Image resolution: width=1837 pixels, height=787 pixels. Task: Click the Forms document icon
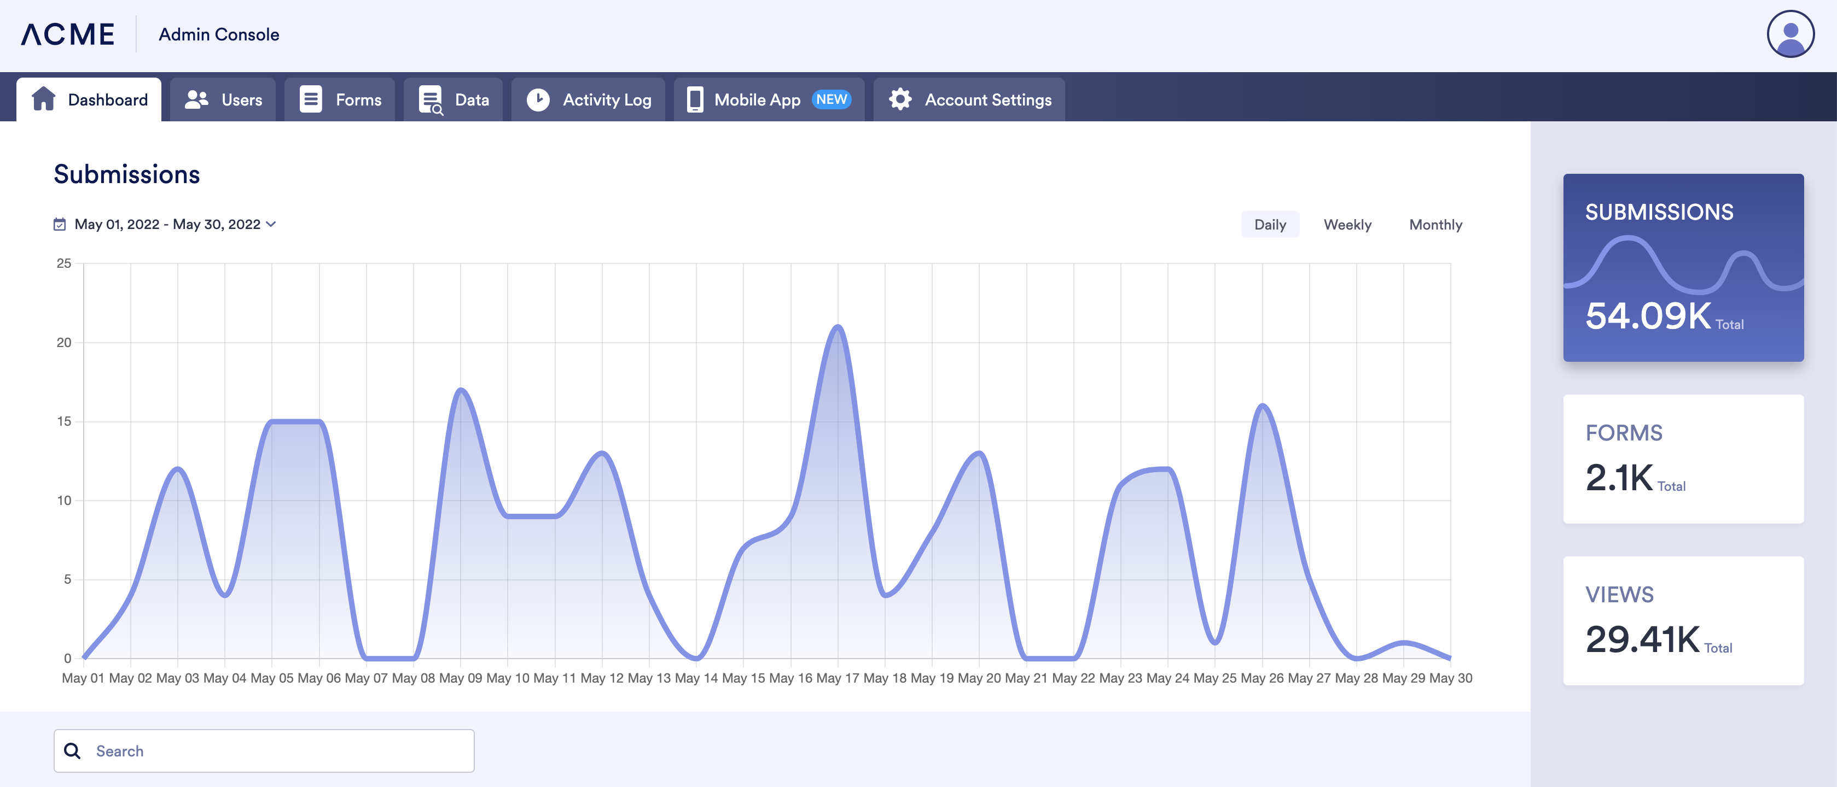coord(311,99)
